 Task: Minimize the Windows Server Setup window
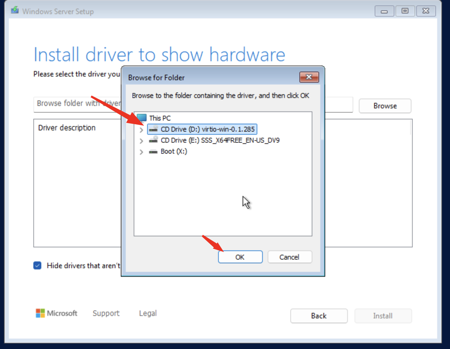coord(384,11)
